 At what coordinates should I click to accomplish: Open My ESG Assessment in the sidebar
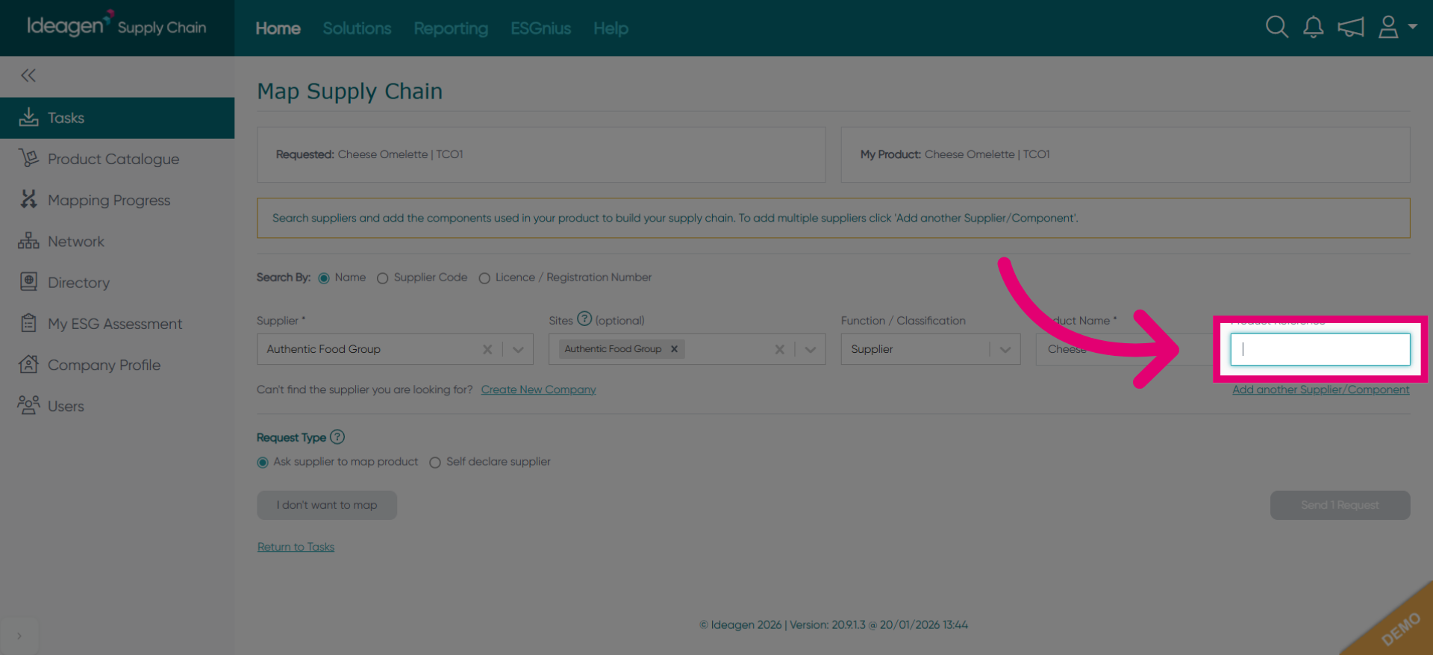117,324
